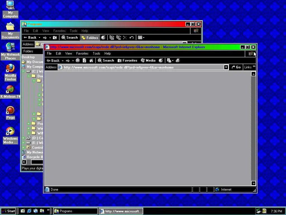
Task: Open the IE address bar dropdown
Action: tap(226, 67)
